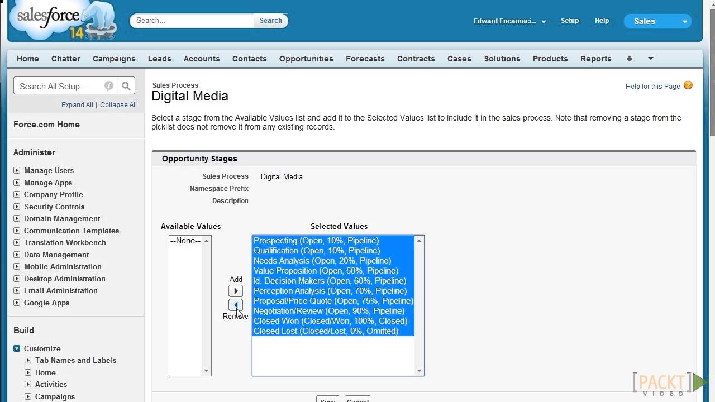Expand Data Management node
Screen dimensions: 715x402
click(x=17, y=255)
